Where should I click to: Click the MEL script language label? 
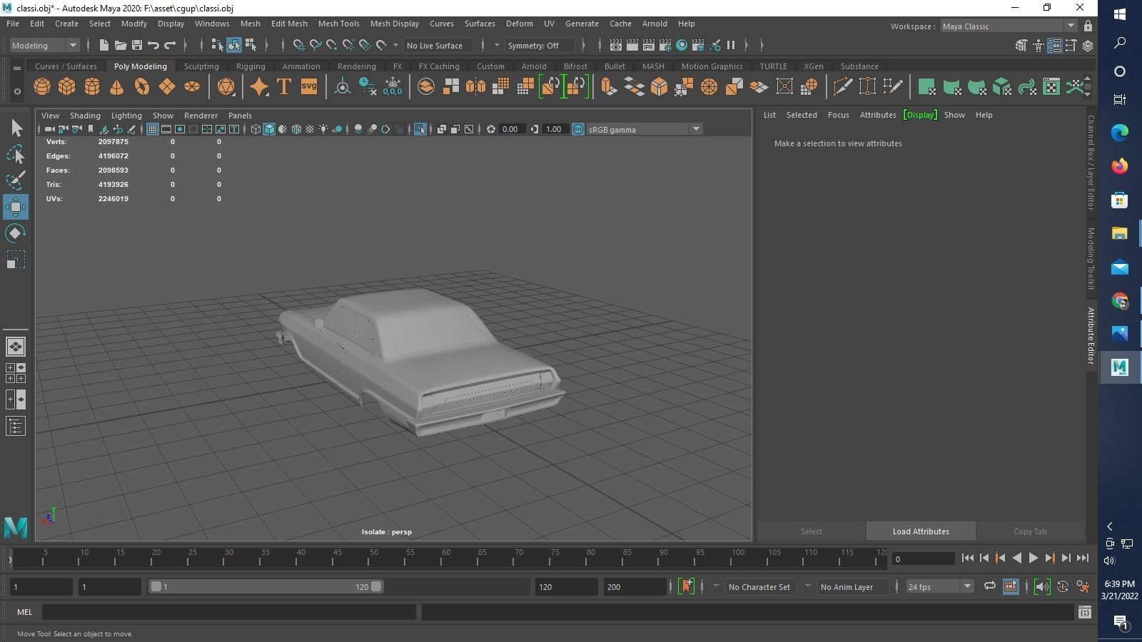click(x=25, y=612)
